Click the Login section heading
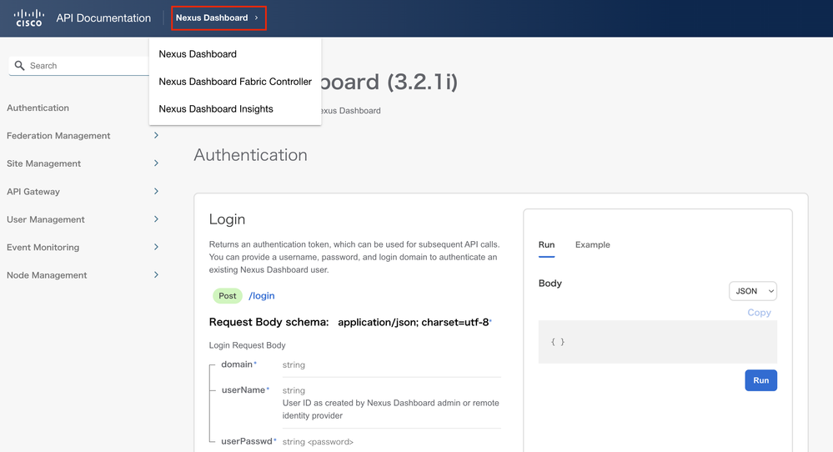Viewport: 833px width, 452px height. 227,219
